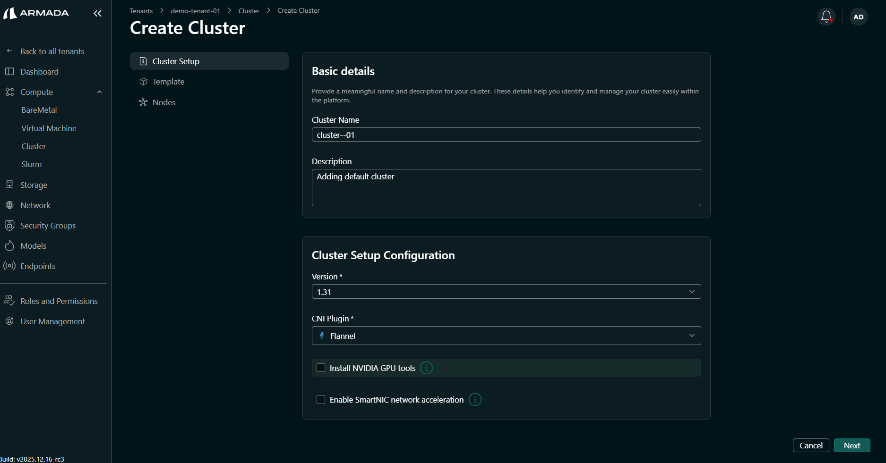
Task: Click the Cluster Name input field
Action: coord(506,135)
